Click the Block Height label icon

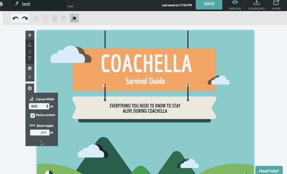tap(32, 125)
